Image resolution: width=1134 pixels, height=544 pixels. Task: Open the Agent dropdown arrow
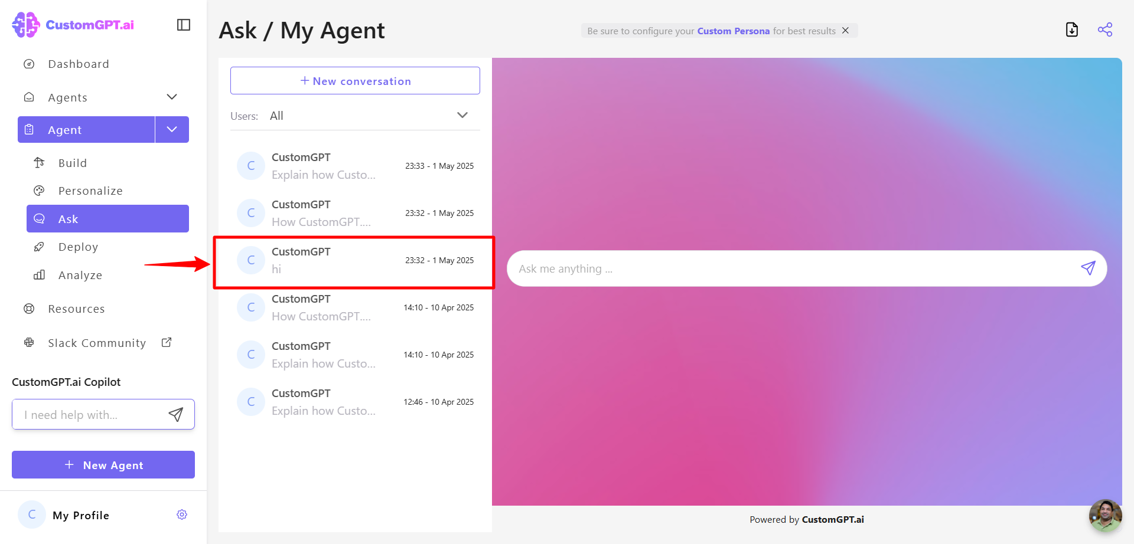coord(172,130)
